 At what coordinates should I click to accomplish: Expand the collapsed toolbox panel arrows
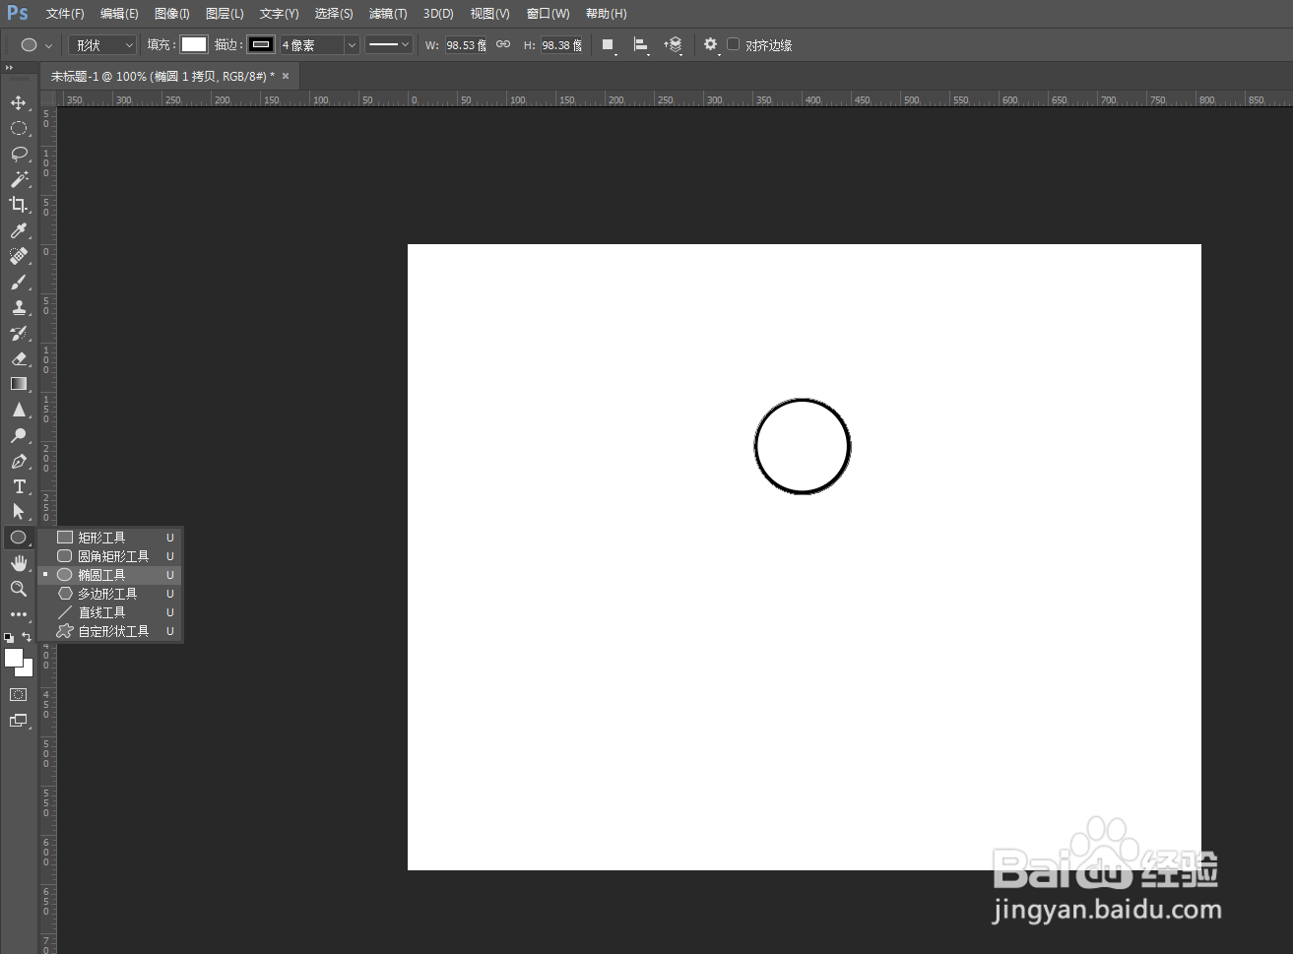coord(9,68)
